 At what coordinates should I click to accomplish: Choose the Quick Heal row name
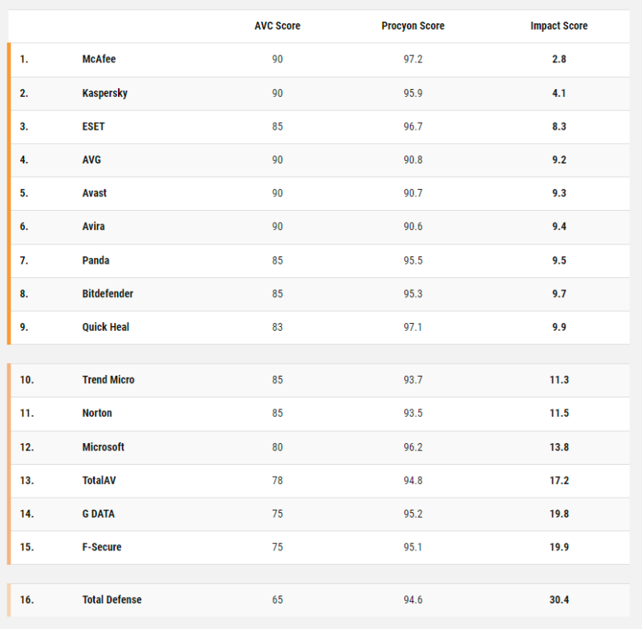click(x=105, y=327)
